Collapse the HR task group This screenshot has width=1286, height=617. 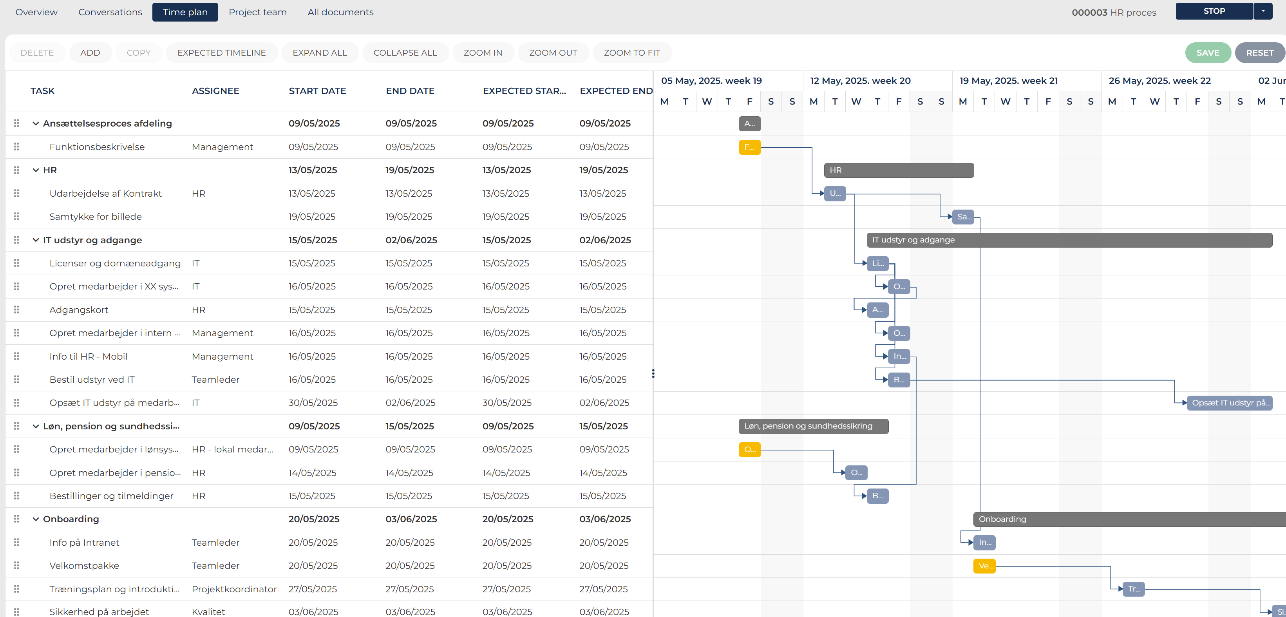coord(35,170)
